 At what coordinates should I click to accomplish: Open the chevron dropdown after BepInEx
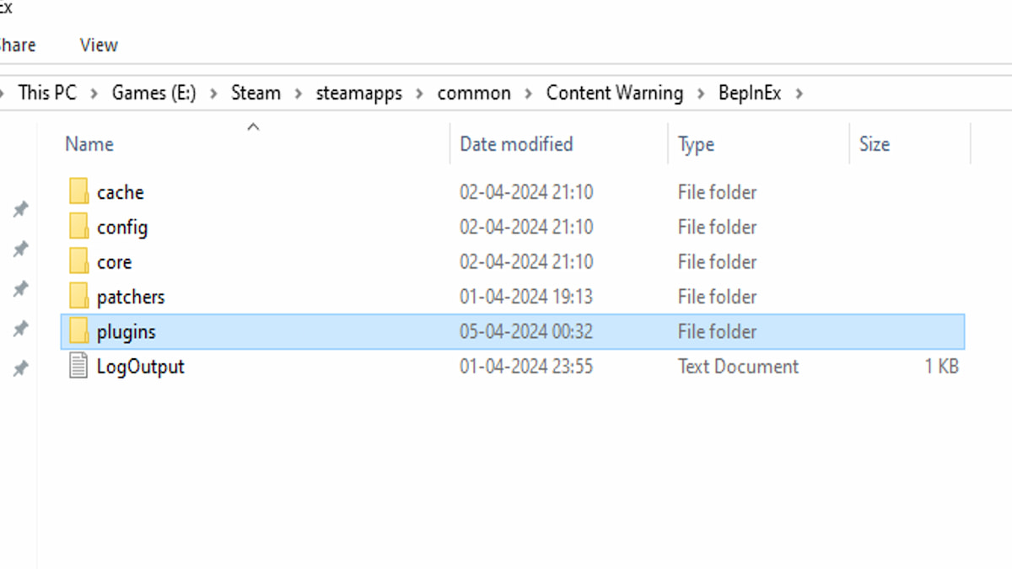[799, 93]
